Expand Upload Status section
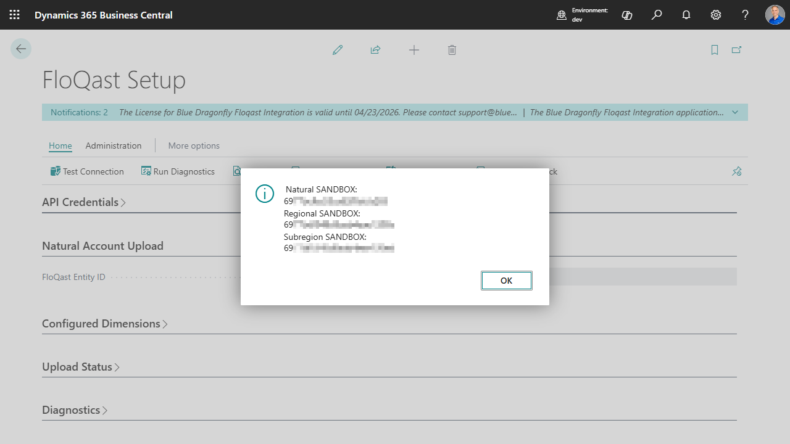Screen dimensions: 790x444 tap(81, 367)
